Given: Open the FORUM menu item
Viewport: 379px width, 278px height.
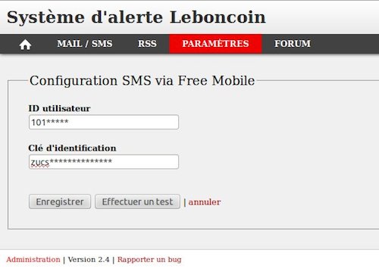Looking at the screenshot, I should 293,44.
